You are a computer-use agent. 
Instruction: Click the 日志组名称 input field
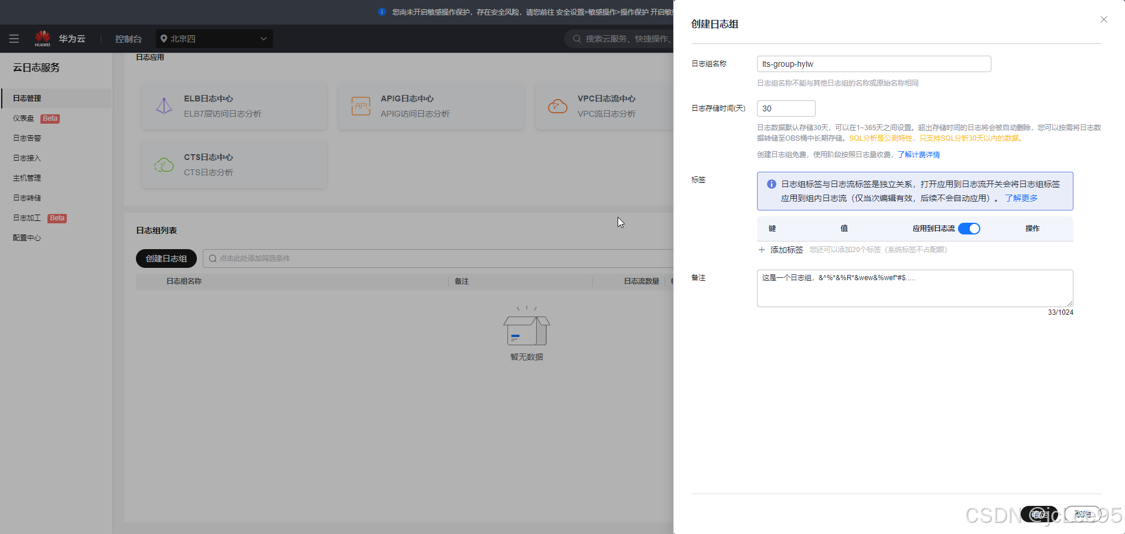(874, 64)
